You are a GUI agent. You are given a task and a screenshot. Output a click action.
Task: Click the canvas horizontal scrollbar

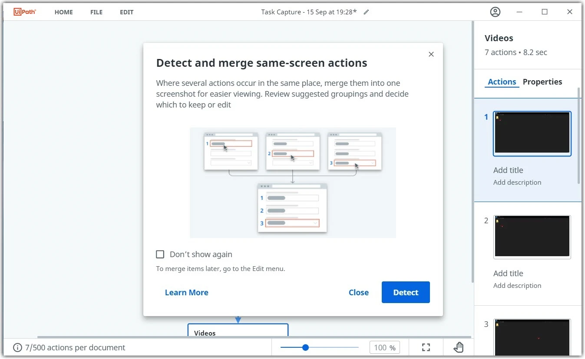[x=254, y=337]
